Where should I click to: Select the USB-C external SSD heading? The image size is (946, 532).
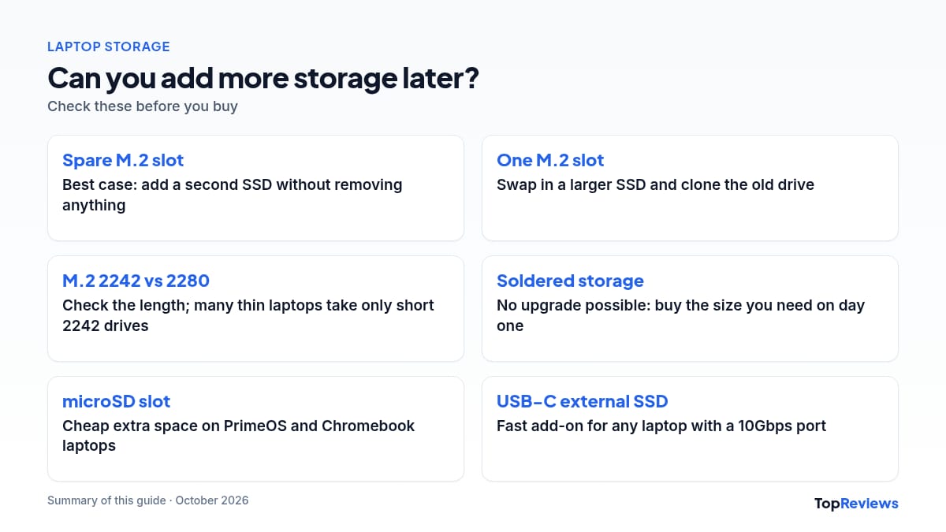tap(583, 401)
